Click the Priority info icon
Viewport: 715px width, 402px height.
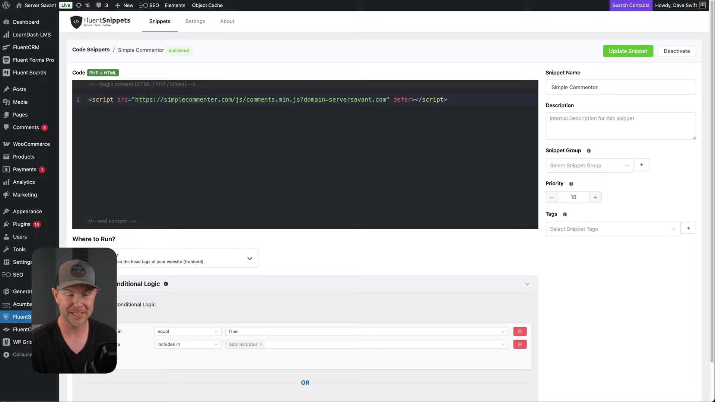click(571, 184)
